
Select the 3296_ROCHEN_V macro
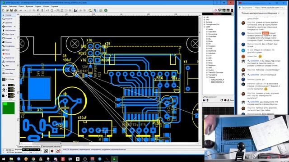pos(217,82)
